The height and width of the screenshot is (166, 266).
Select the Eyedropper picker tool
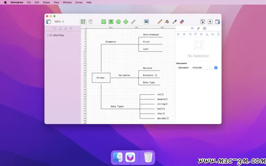coord(174,22)
